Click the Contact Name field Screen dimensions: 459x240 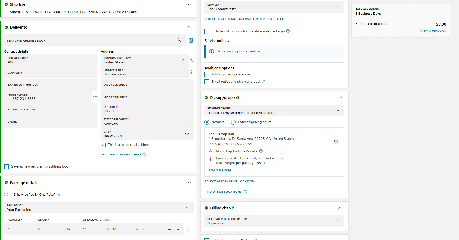[50, 60]
